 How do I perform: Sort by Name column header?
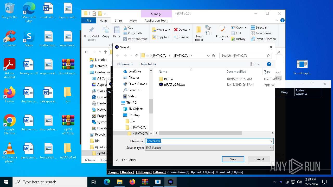point(163,72)
